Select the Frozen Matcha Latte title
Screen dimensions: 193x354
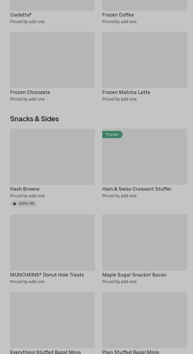point(126,92)
